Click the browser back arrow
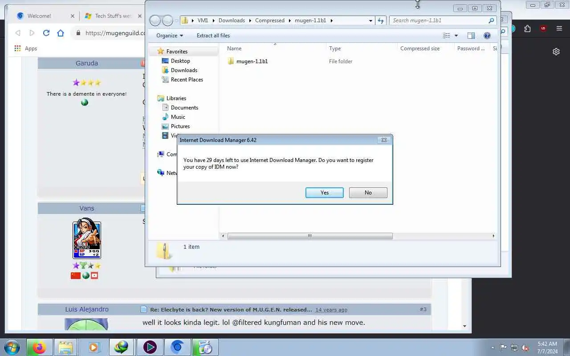 [x=18, y=33]
